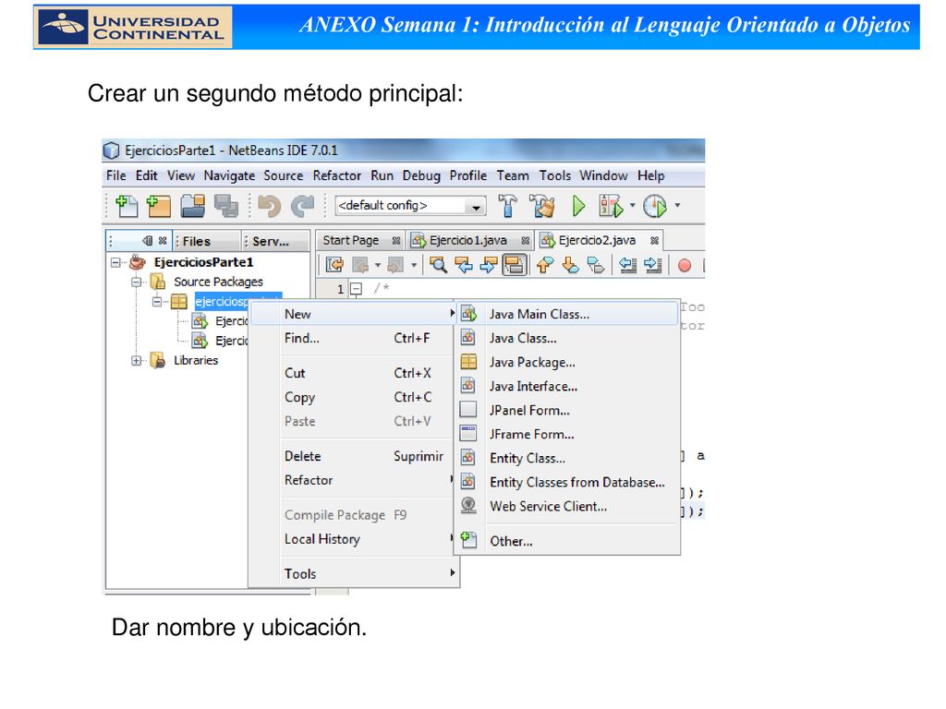Open the Navigate menu
Screen dimensions: 946x709
(x=229, y=175)
